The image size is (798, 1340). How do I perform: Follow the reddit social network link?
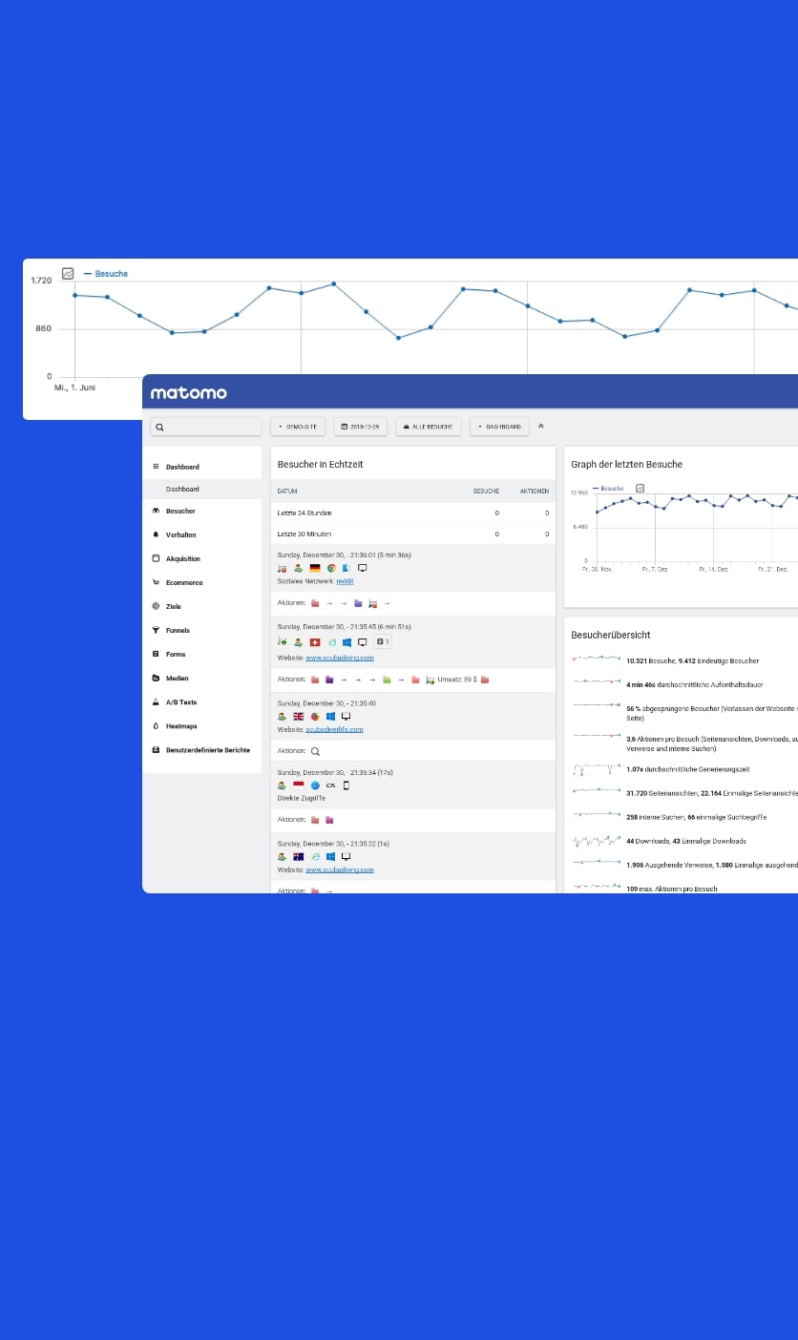coord(345,580)
